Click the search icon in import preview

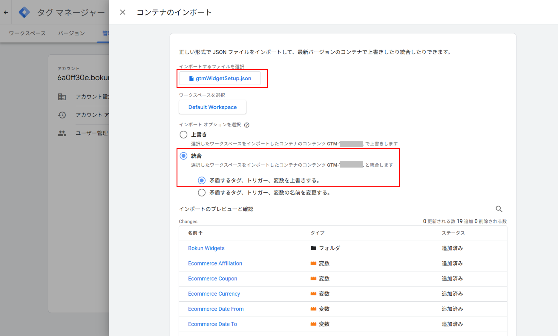tap(499, 209)
